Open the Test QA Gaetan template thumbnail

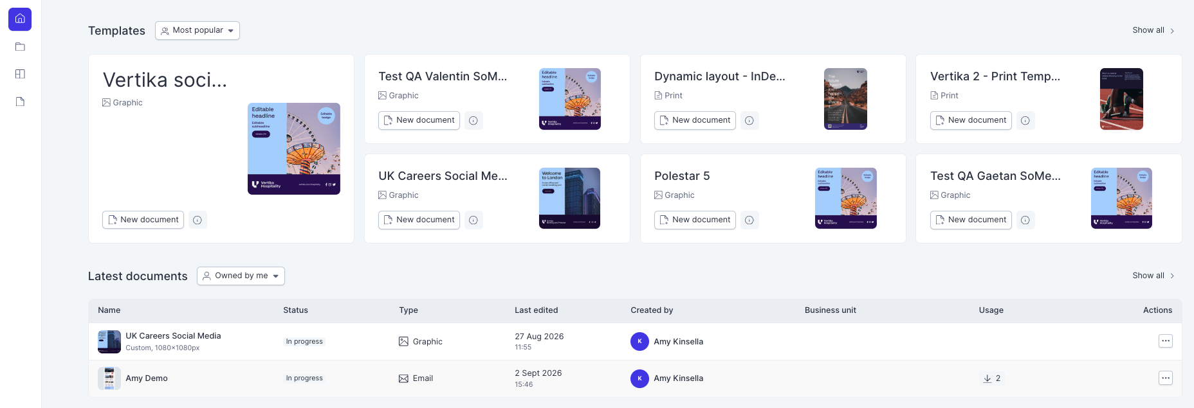[x=1121, y=199]
